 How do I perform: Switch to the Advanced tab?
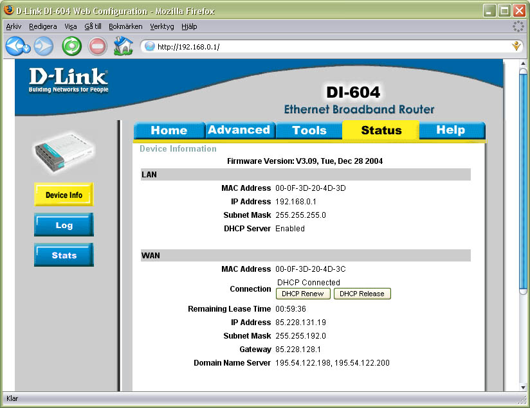click(239, 130)
